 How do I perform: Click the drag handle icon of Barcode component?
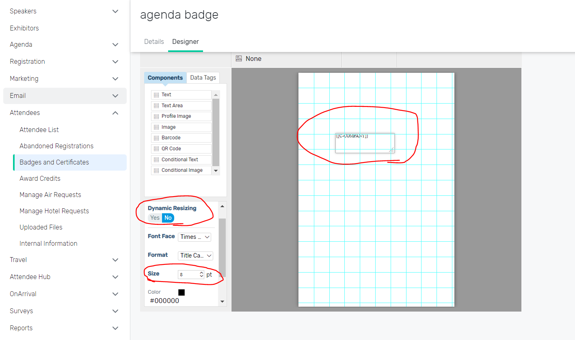(156, 138)
